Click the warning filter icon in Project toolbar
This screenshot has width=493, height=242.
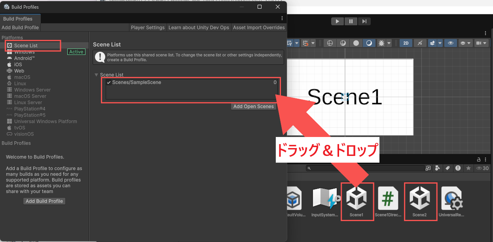458,168
